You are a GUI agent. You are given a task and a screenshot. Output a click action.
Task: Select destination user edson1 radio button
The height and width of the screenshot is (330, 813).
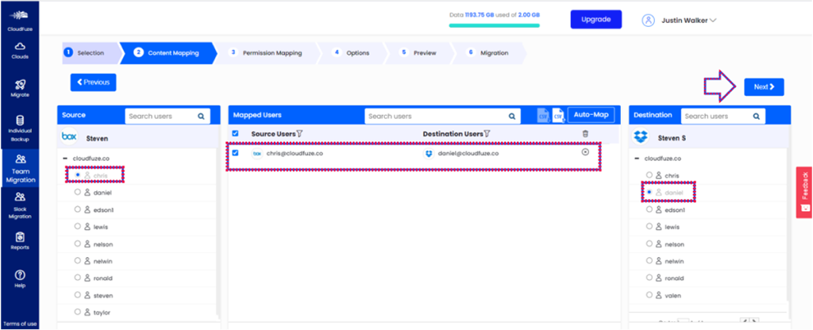point(650,209)
